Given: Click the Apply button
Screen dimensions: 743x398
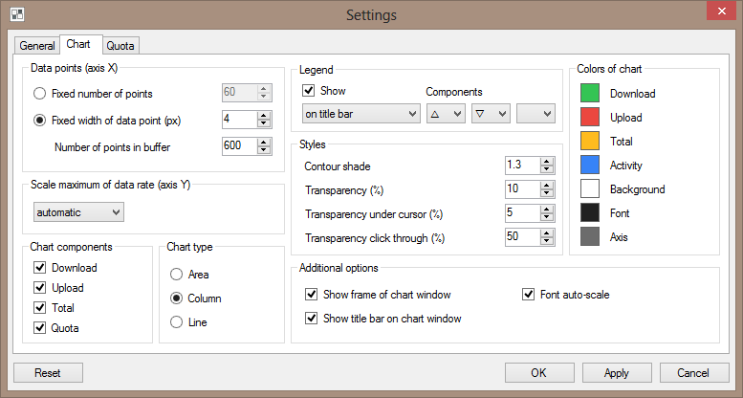Looking at the screenshot, I should (x=616, y=373).
